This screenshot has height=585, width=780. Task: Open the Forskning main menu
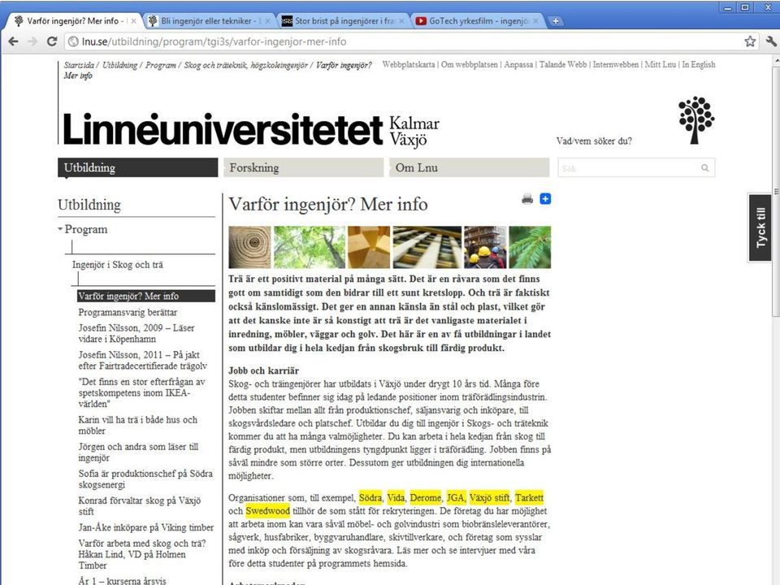pyautogui.click(x=303, y=167)
